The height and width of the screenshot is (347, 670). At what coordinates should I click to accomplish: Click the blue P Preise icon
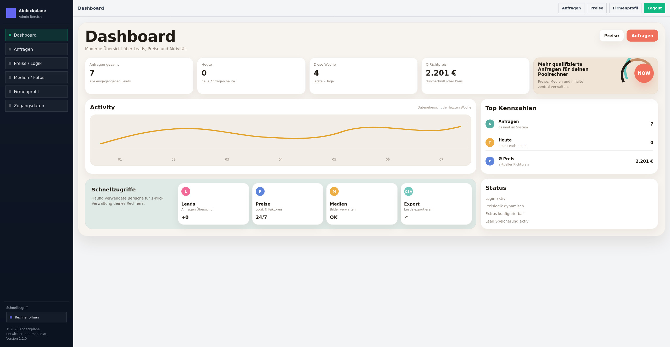pos(260,191)
